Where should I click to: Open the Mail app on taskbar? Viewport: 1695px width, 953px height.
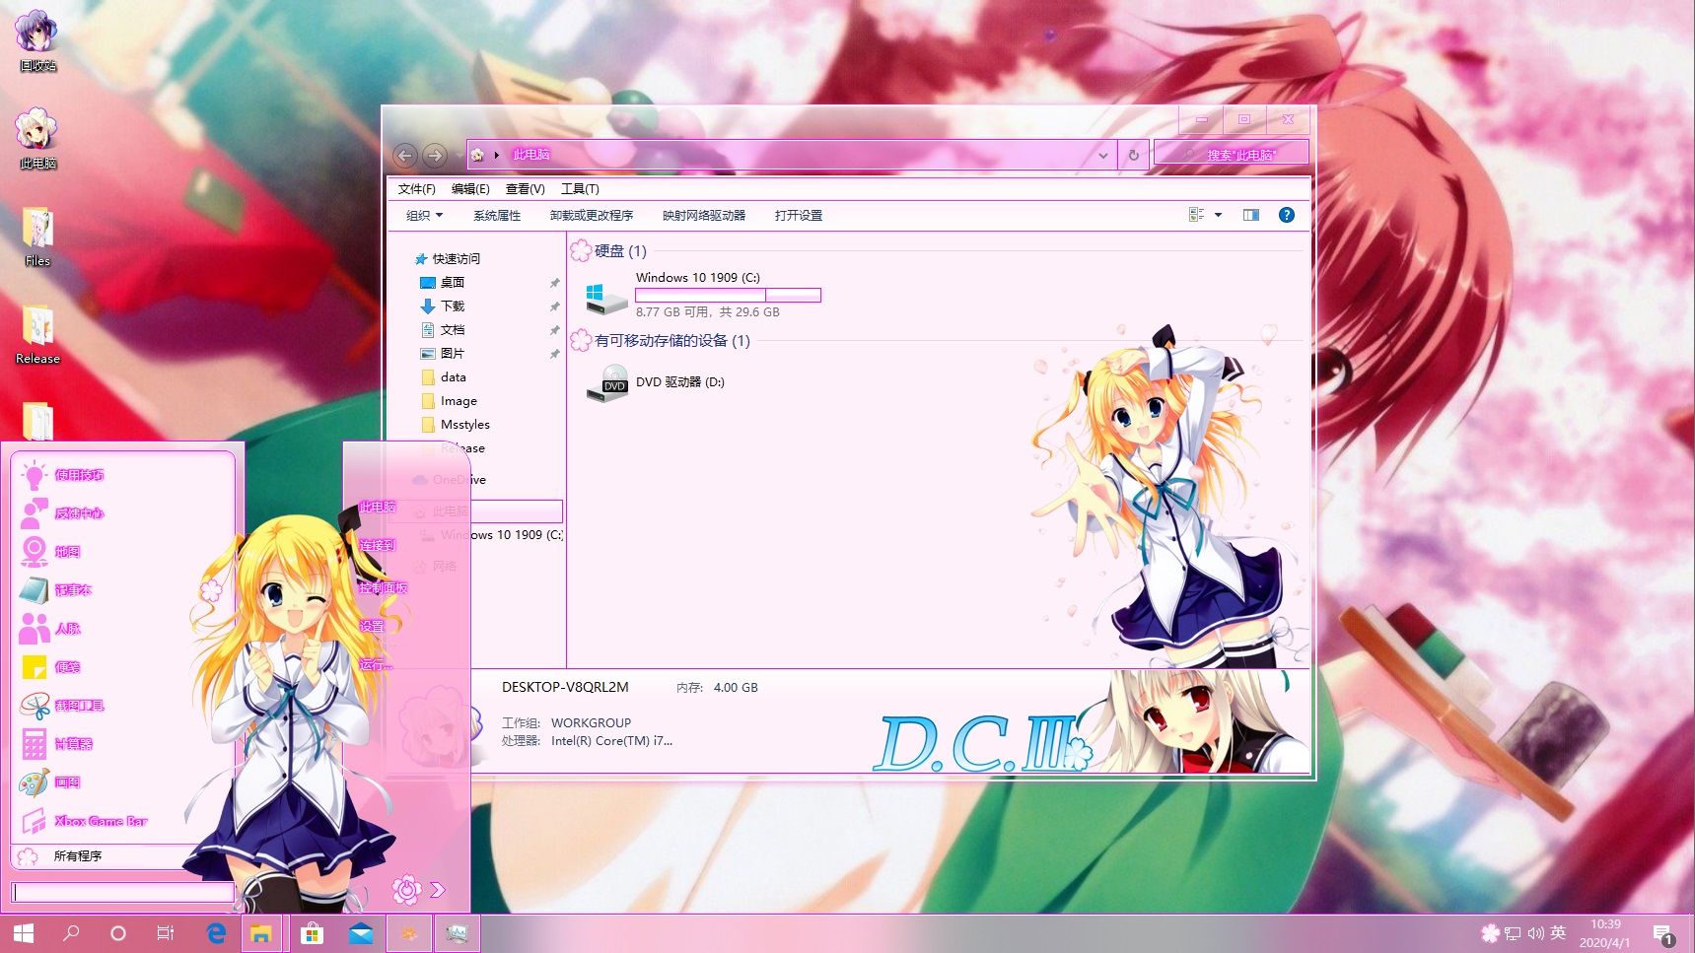pyautogui.click(x=361, y=932)
